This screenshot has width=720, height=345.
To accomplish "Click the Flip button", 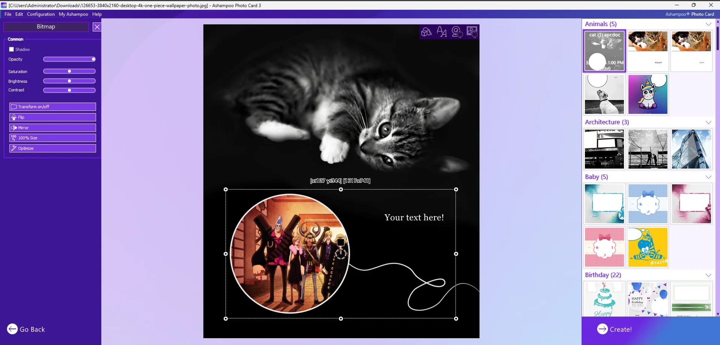I will [x=53, y=117].
